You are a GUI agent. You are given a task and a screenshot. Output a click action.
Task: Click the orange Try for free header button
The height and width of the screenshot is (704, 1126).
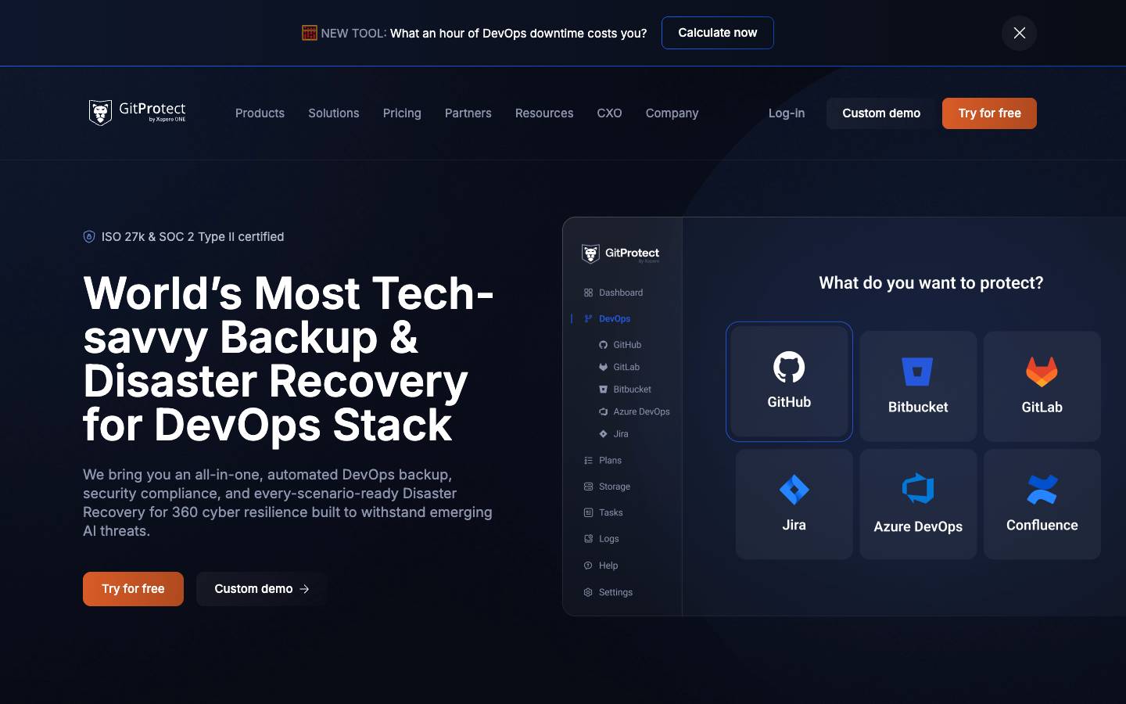(989, 113)
